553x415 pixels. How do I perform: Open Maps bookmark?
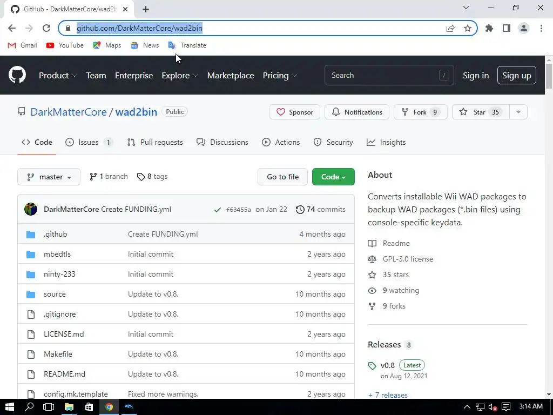pyautogui.click(x=107, y=45)
